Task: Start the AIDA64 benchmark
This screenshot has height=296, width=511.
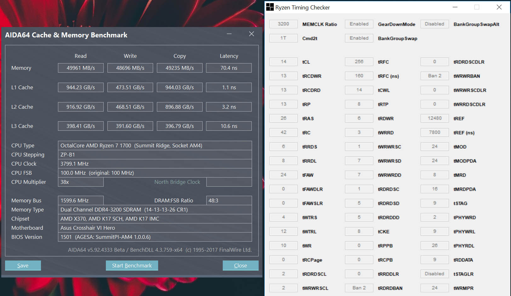Action: click(132, 266)
